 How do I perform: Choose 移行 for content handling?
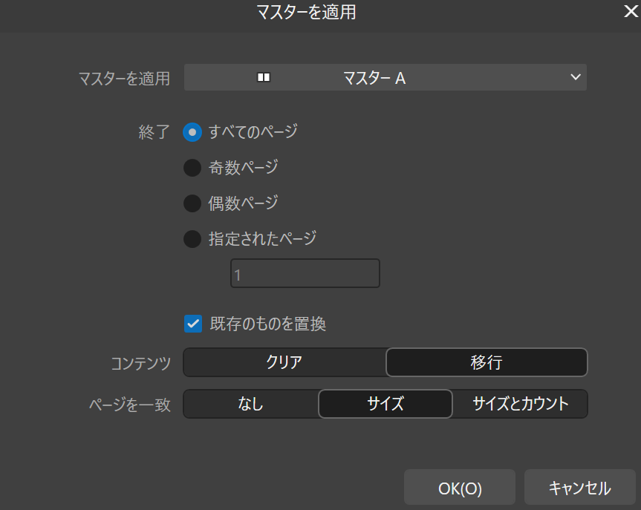(x=487, y=362)
